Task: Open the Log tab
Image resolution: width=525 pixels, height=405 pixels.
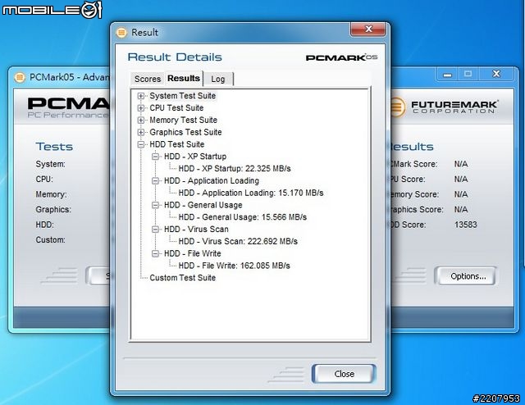Action: 218,79
